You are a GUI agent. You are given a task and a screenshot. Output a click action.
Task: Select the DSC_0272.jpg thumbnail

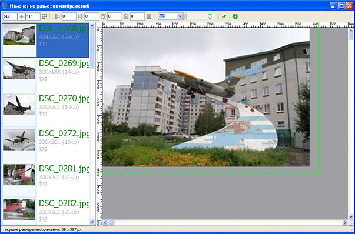click(19, 140)
